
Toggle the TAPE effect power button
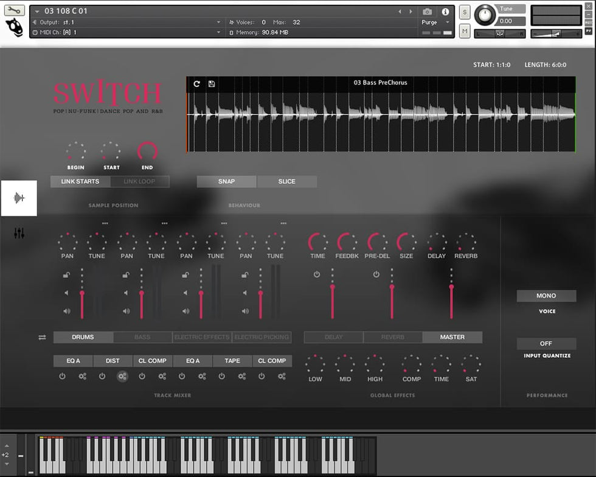[221, 377]
